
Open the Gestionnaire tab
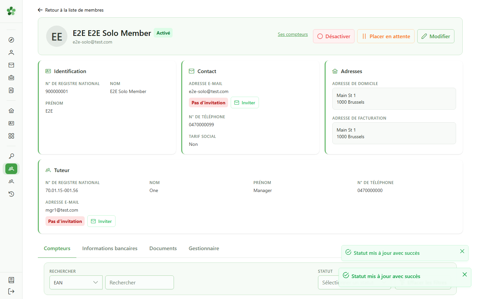(x=204, y=249)
